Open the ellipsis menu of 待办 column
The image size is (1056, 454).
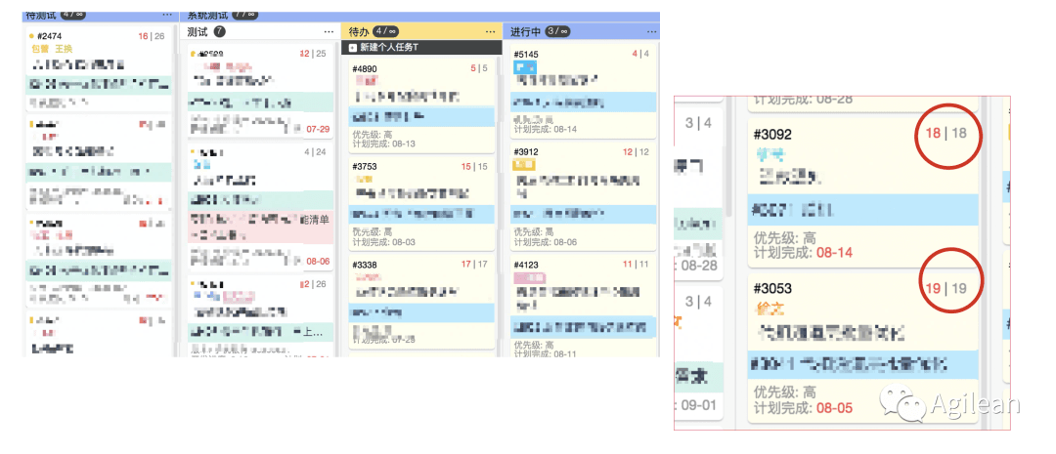click(x=490, y=31)
